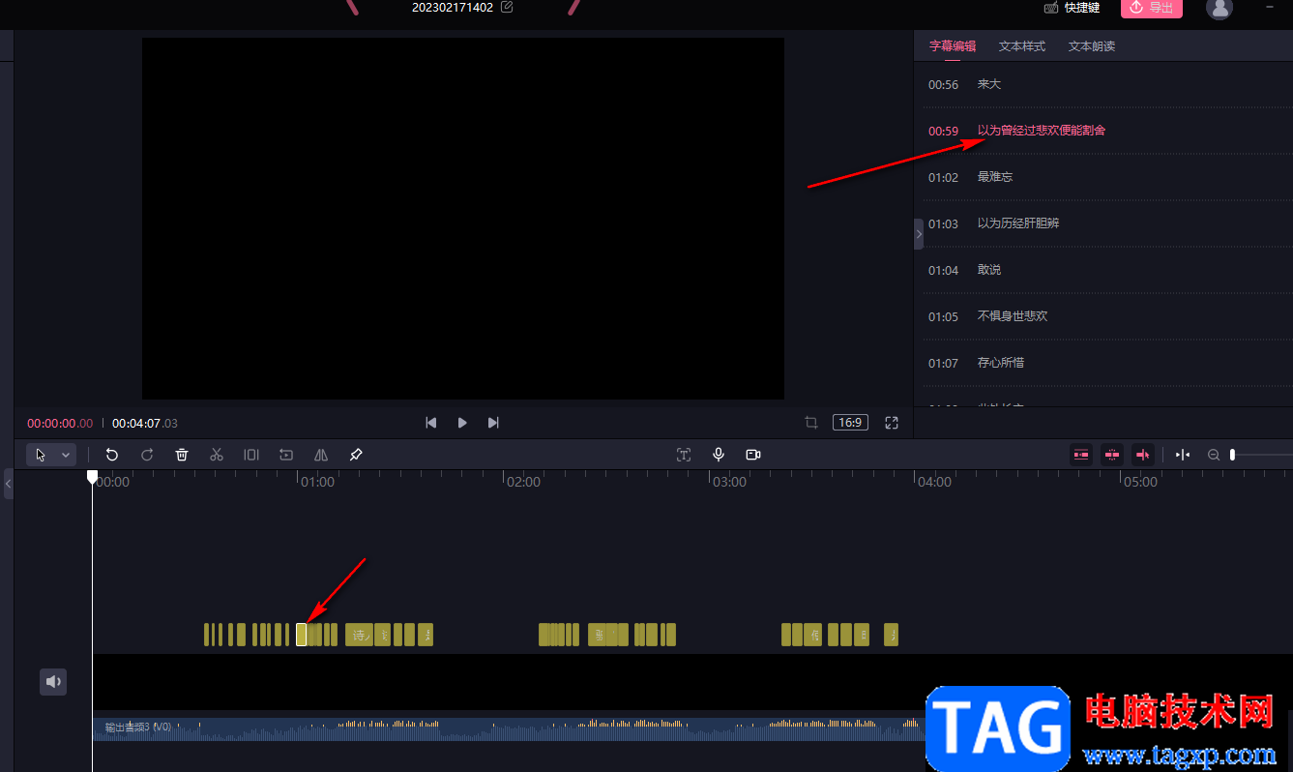Toggle the pink audio preview button
The image size is (1293, 772).
1143,455
